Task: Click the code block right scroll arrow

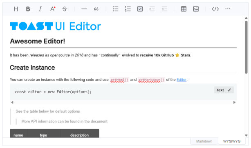Action: (x=234, y=102)
